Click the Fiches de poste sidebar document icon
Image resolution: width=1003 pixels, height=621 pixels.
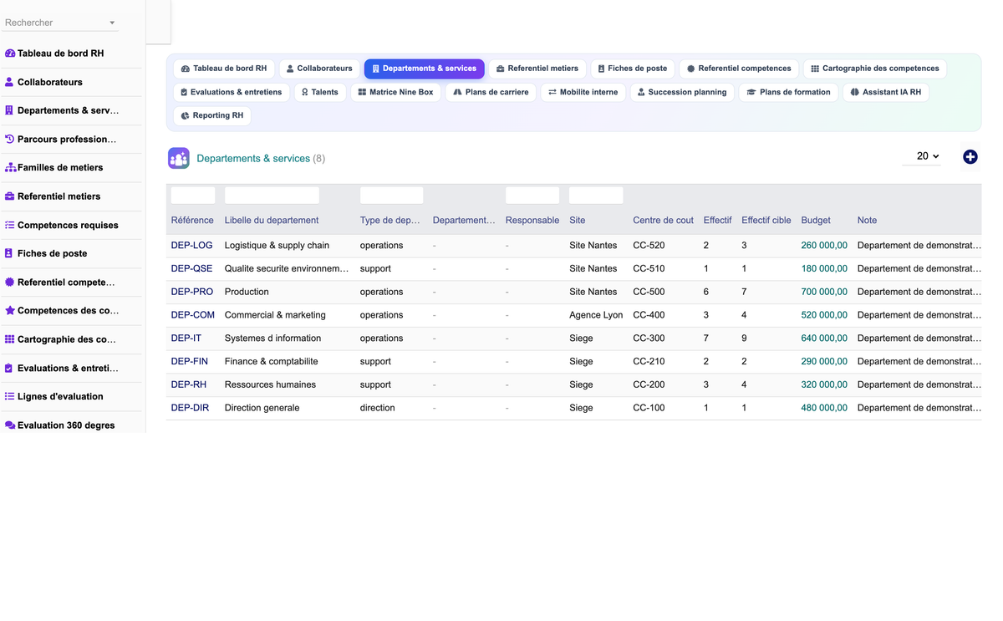[x=10, y=253]
